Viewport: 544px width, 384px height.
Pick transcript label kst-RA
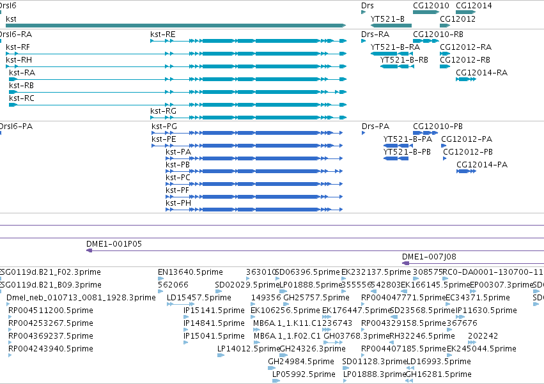pos(22,73)
